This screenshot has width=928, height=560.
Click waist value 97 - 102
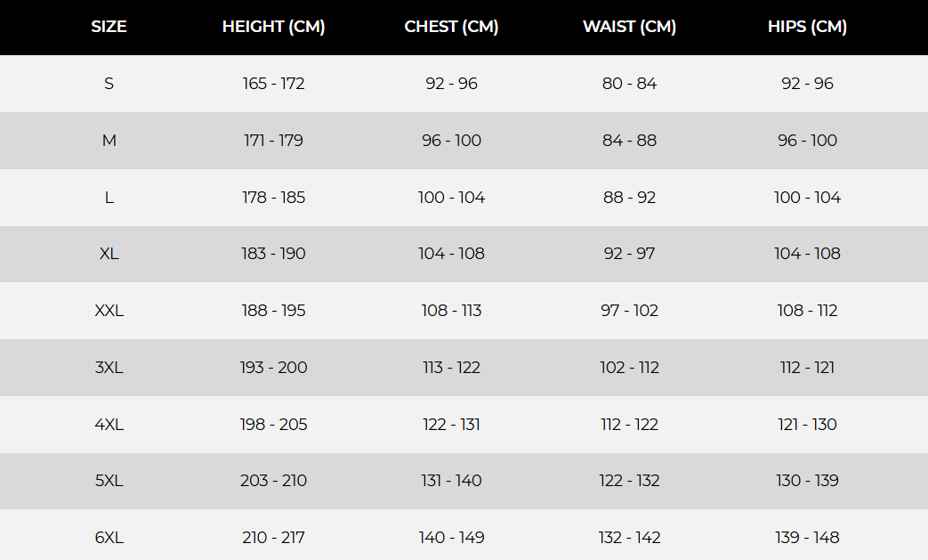pos(629,311)
